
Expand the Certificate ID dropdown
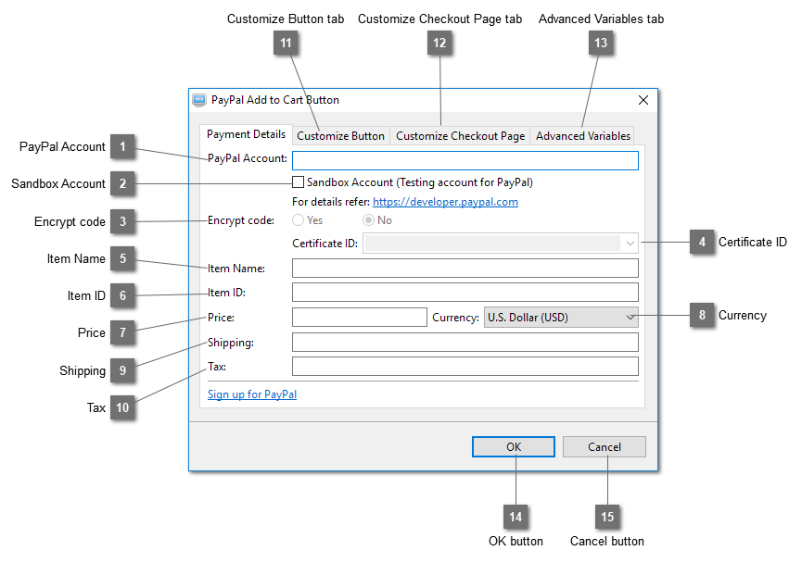click(501, 244)
